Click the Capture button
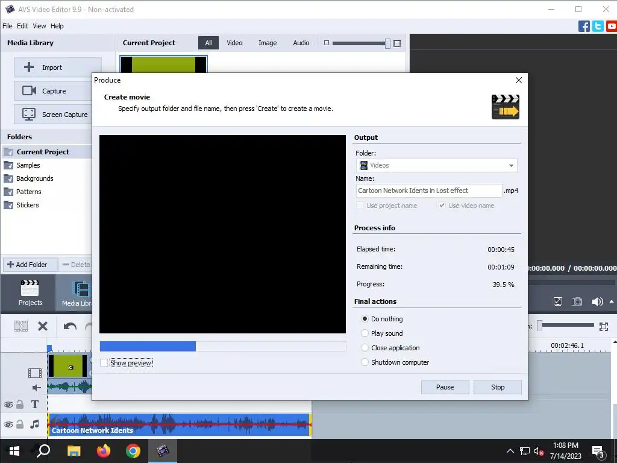This screenshot has height=463, width=617. tap(54, 91)
